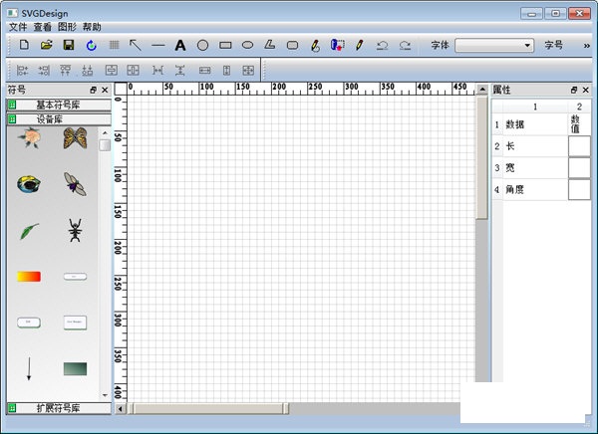
Task: Select the arrow pointer tool
Action: tap(136, 46)
